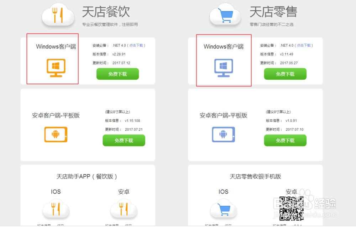Click the 安卓客户端-平板版 label in the 天店餐饮 column
This screenshot has width=356, height=227.
click(56, 115)
